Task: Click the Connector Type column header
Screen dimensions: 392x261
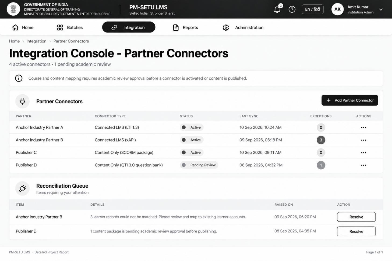Action: coord(110,116)
